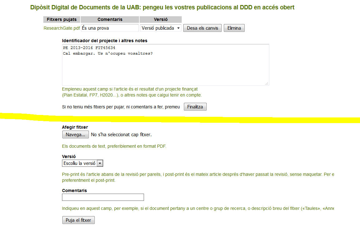Open the "Escolliu la versió" dropdown

point(83,163)
